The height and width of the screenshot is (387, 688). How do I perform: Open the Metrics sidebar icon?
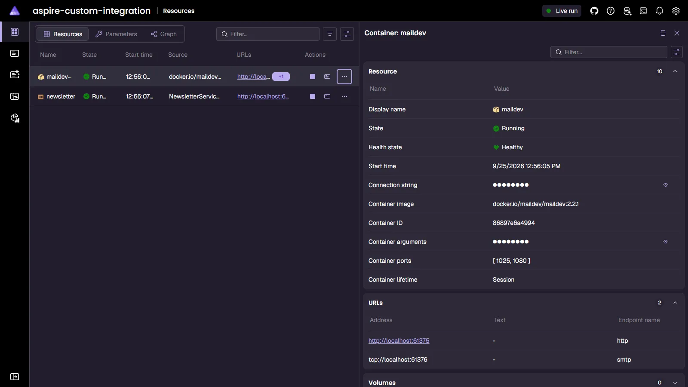point(15,118)
